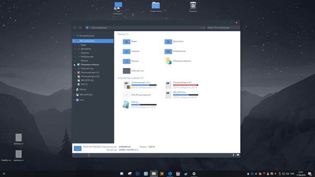This screenshot has height=177, width=315.
Task: Select DVD (I:) drive icon in main pane
Action: (126, 105)
